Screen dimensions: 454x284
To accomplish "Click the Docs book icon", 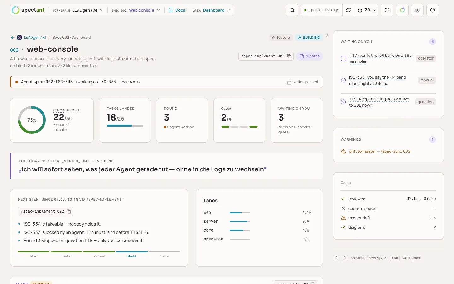I will pos(171,10).
